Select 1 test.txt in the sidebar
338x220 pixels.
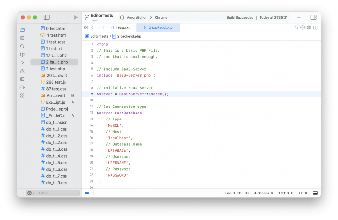point(54,48)
